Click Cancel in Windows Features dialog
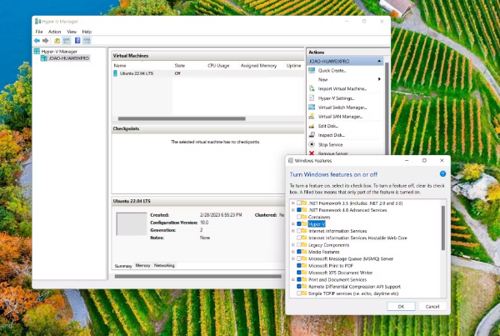 tap(432, 306)
